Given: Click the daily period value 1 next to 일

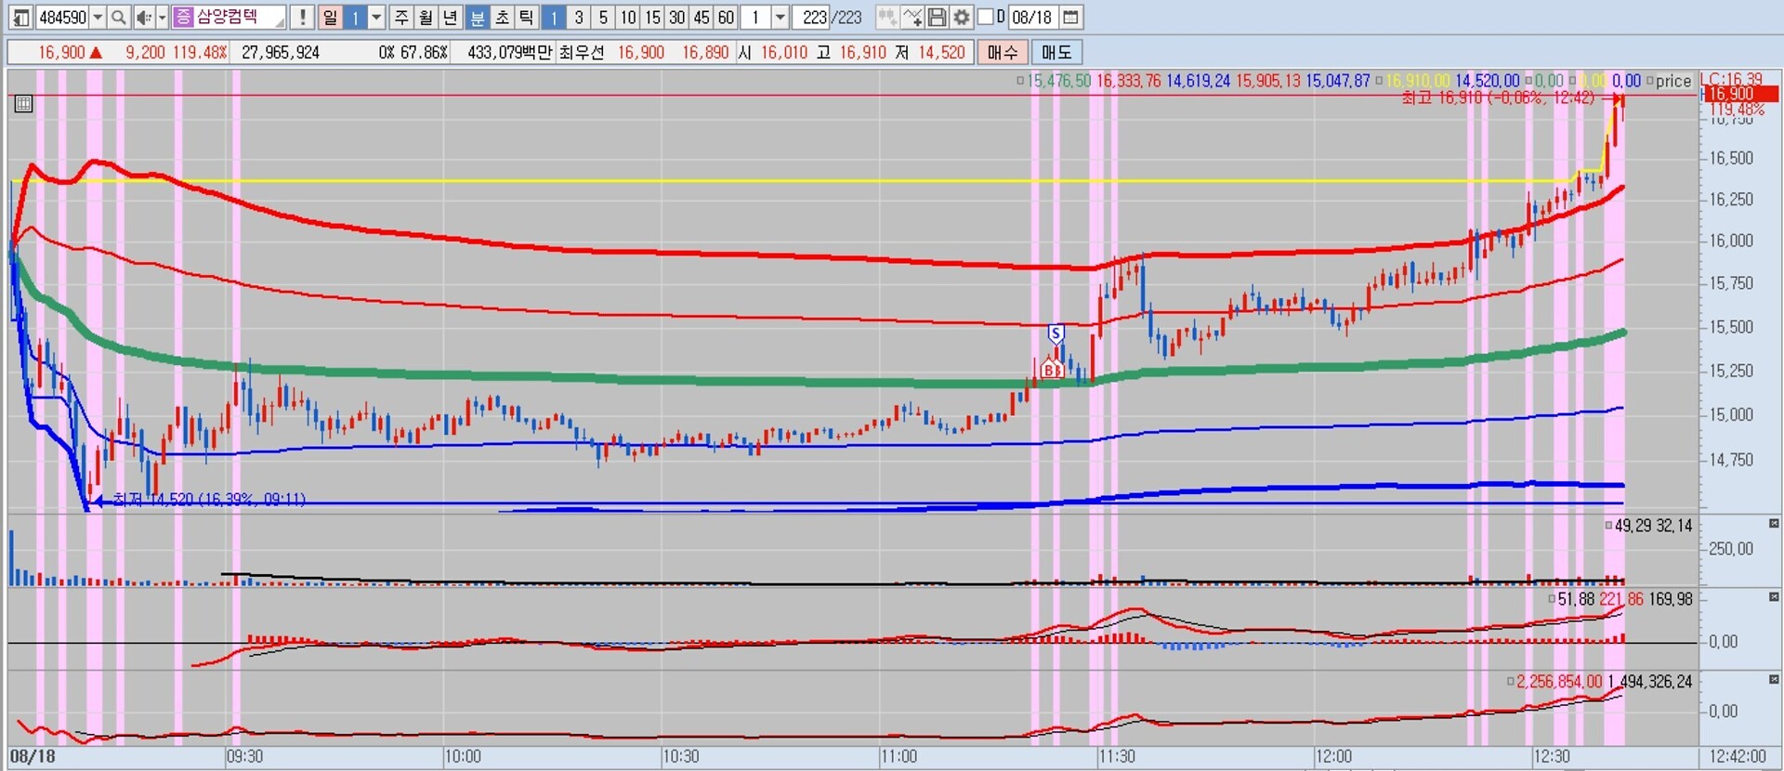Looking at the screenshot, I should [355, 17].
